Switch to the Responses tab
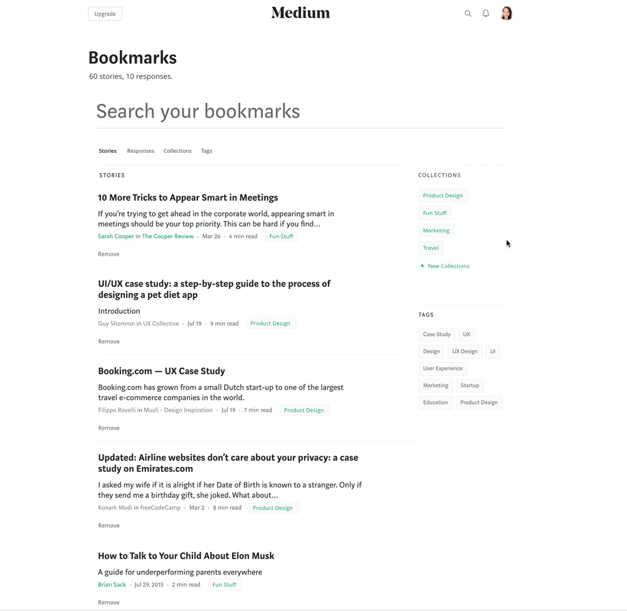 click(140, 150)
